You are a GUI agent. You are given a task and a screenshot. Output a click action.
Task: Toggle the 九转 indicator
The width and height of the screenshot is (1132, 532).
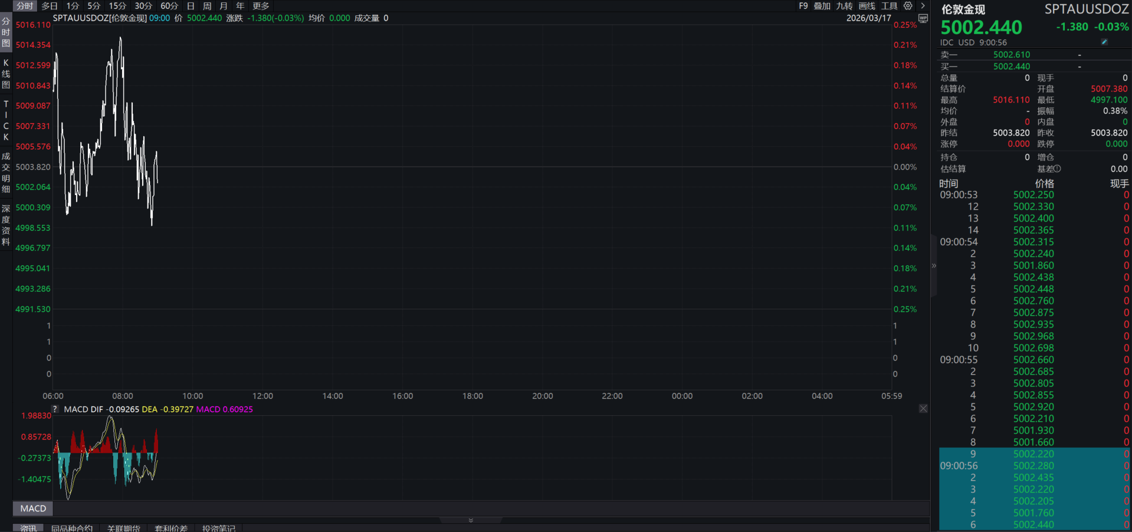pyautogui.click(x=844, y=6)
